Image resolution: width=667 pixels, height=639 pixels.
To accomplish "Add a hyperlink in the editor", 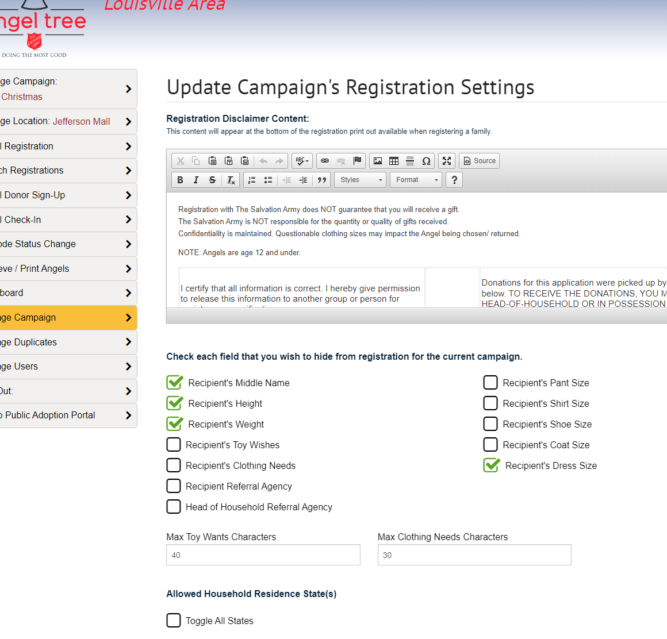I will click(x=325, y=161).
